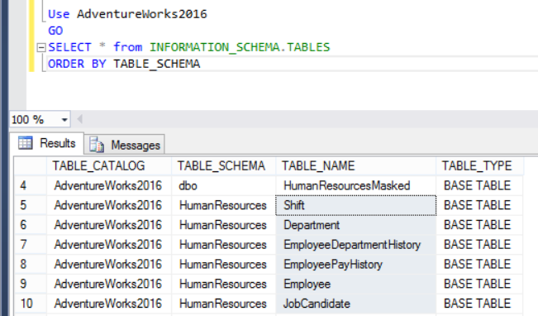This screenshot has width=538, height=316.
Task: Switch to the Messages tab
Action: [x=125, y=145]
